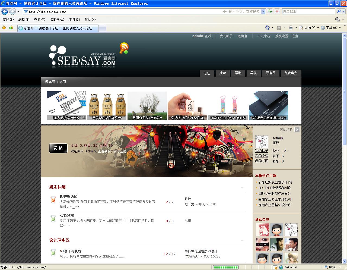Expand the 积分 dropdown arrow in sidebar

point(288,151)
